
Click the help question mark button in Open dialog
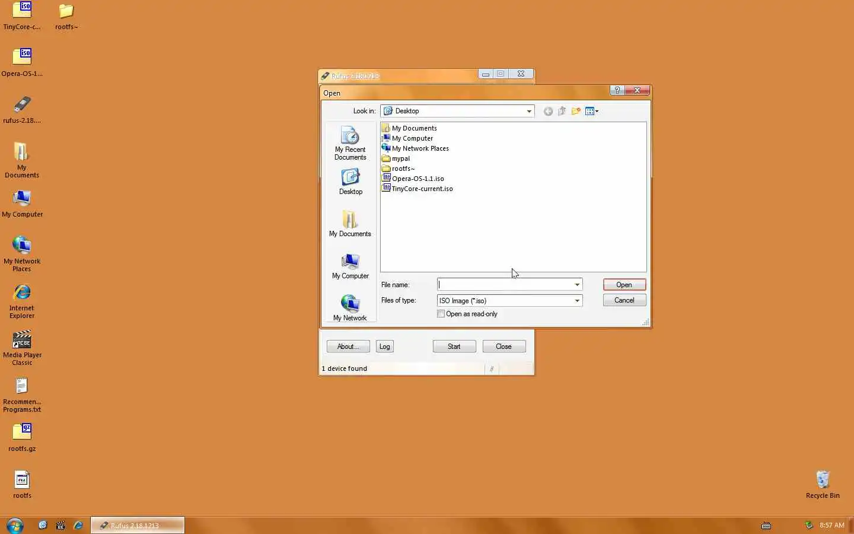click(617, 90)
